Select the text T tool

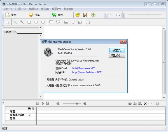[x=73, y=22]
